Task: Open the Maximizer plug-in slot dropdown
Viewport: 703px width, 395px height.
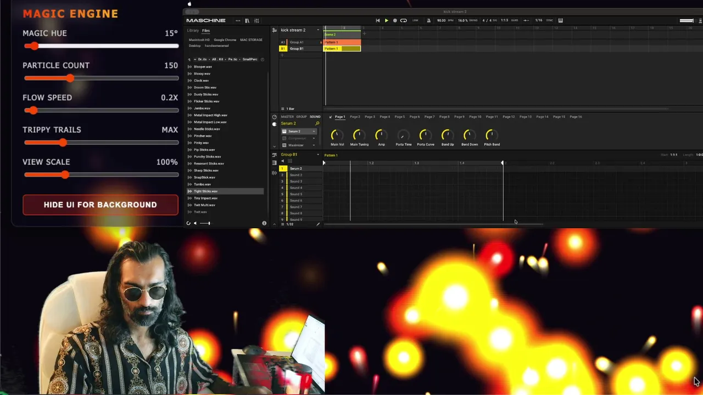Action: coord(314,145)
